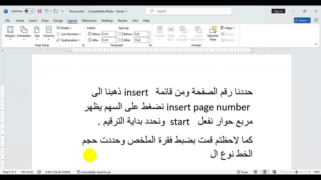Click the Share button
Image resolution: width=321 pixels, height=180 pixels.
302,20
